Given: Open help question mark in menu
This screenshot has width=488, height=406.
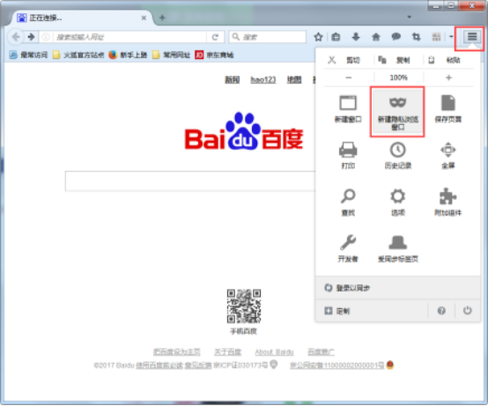Looking at the screenshot, I should 441,311.
